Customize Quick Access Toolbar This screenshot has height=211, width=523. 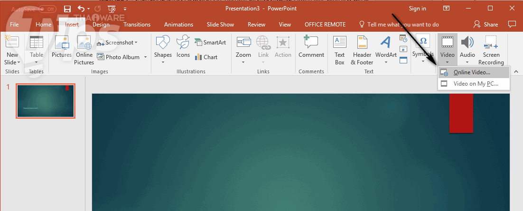click(x=125, y=9)
